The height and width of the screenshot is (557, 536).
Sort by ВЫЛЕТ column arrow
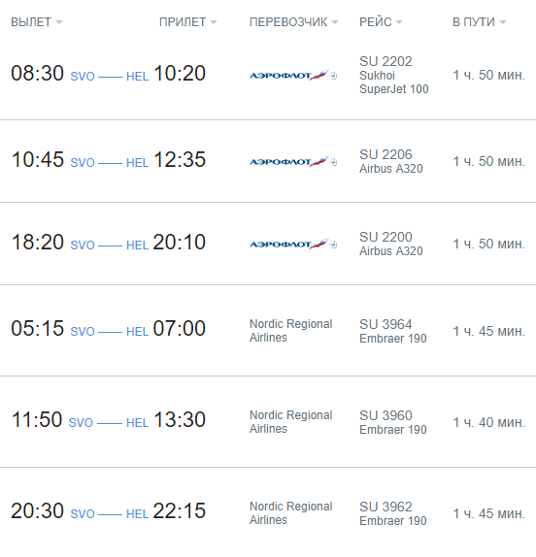(59, 22)
